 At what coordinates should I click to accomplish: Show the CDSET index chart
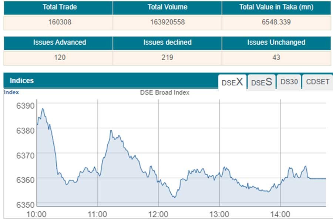click(317, 82)
